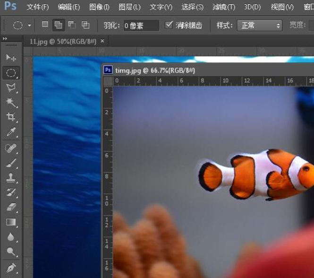This screenshot has width=314, height=278.
Task: Click the 羽化 label
Action: 111,26
